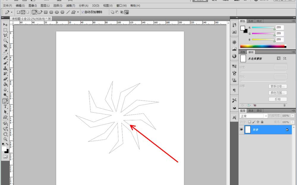Open the 窗口(W) menu

(x=121, y=6)
